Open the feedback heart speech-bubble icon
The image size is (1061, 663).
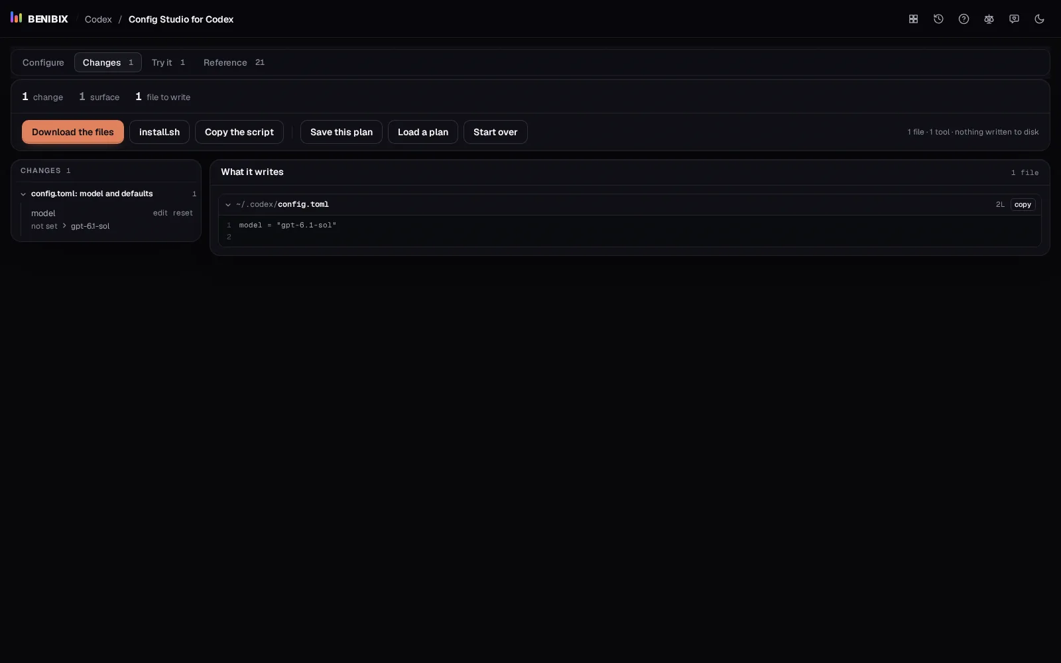pos(1014,19)
